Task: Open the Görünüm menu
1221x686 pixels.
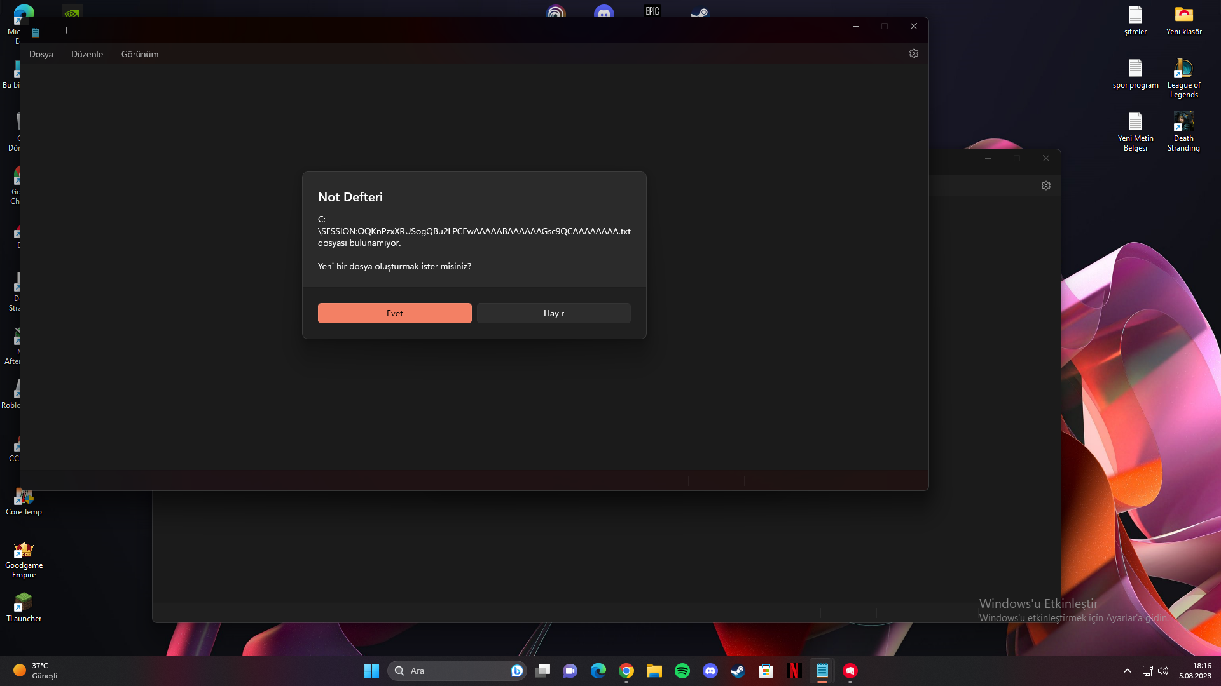Action: coord(140,54)
